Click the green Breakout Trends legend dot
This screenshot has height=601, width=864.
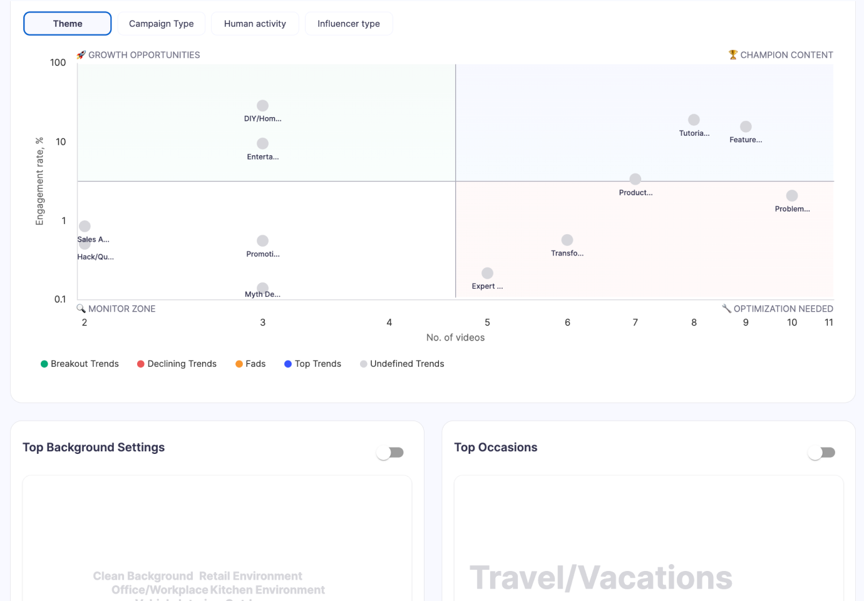[x=44, y=364]
